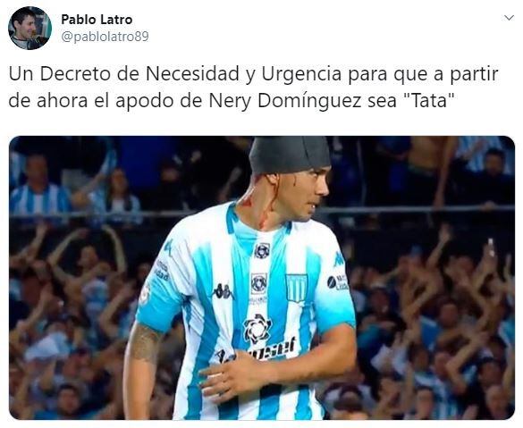Viewport: 523px width, 428px height.
Task: Click the Pablo Latro display name
Action: [x=97, y=20]
